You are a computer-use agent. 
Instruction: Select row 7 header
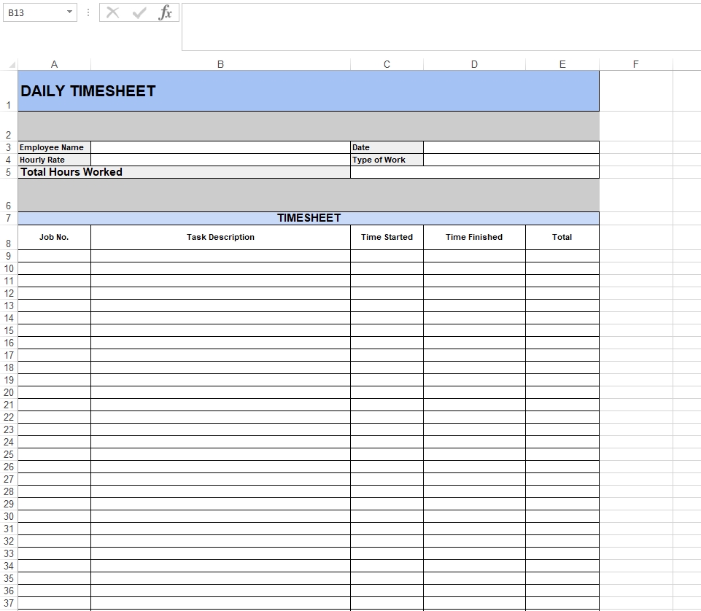click(9, 218)
